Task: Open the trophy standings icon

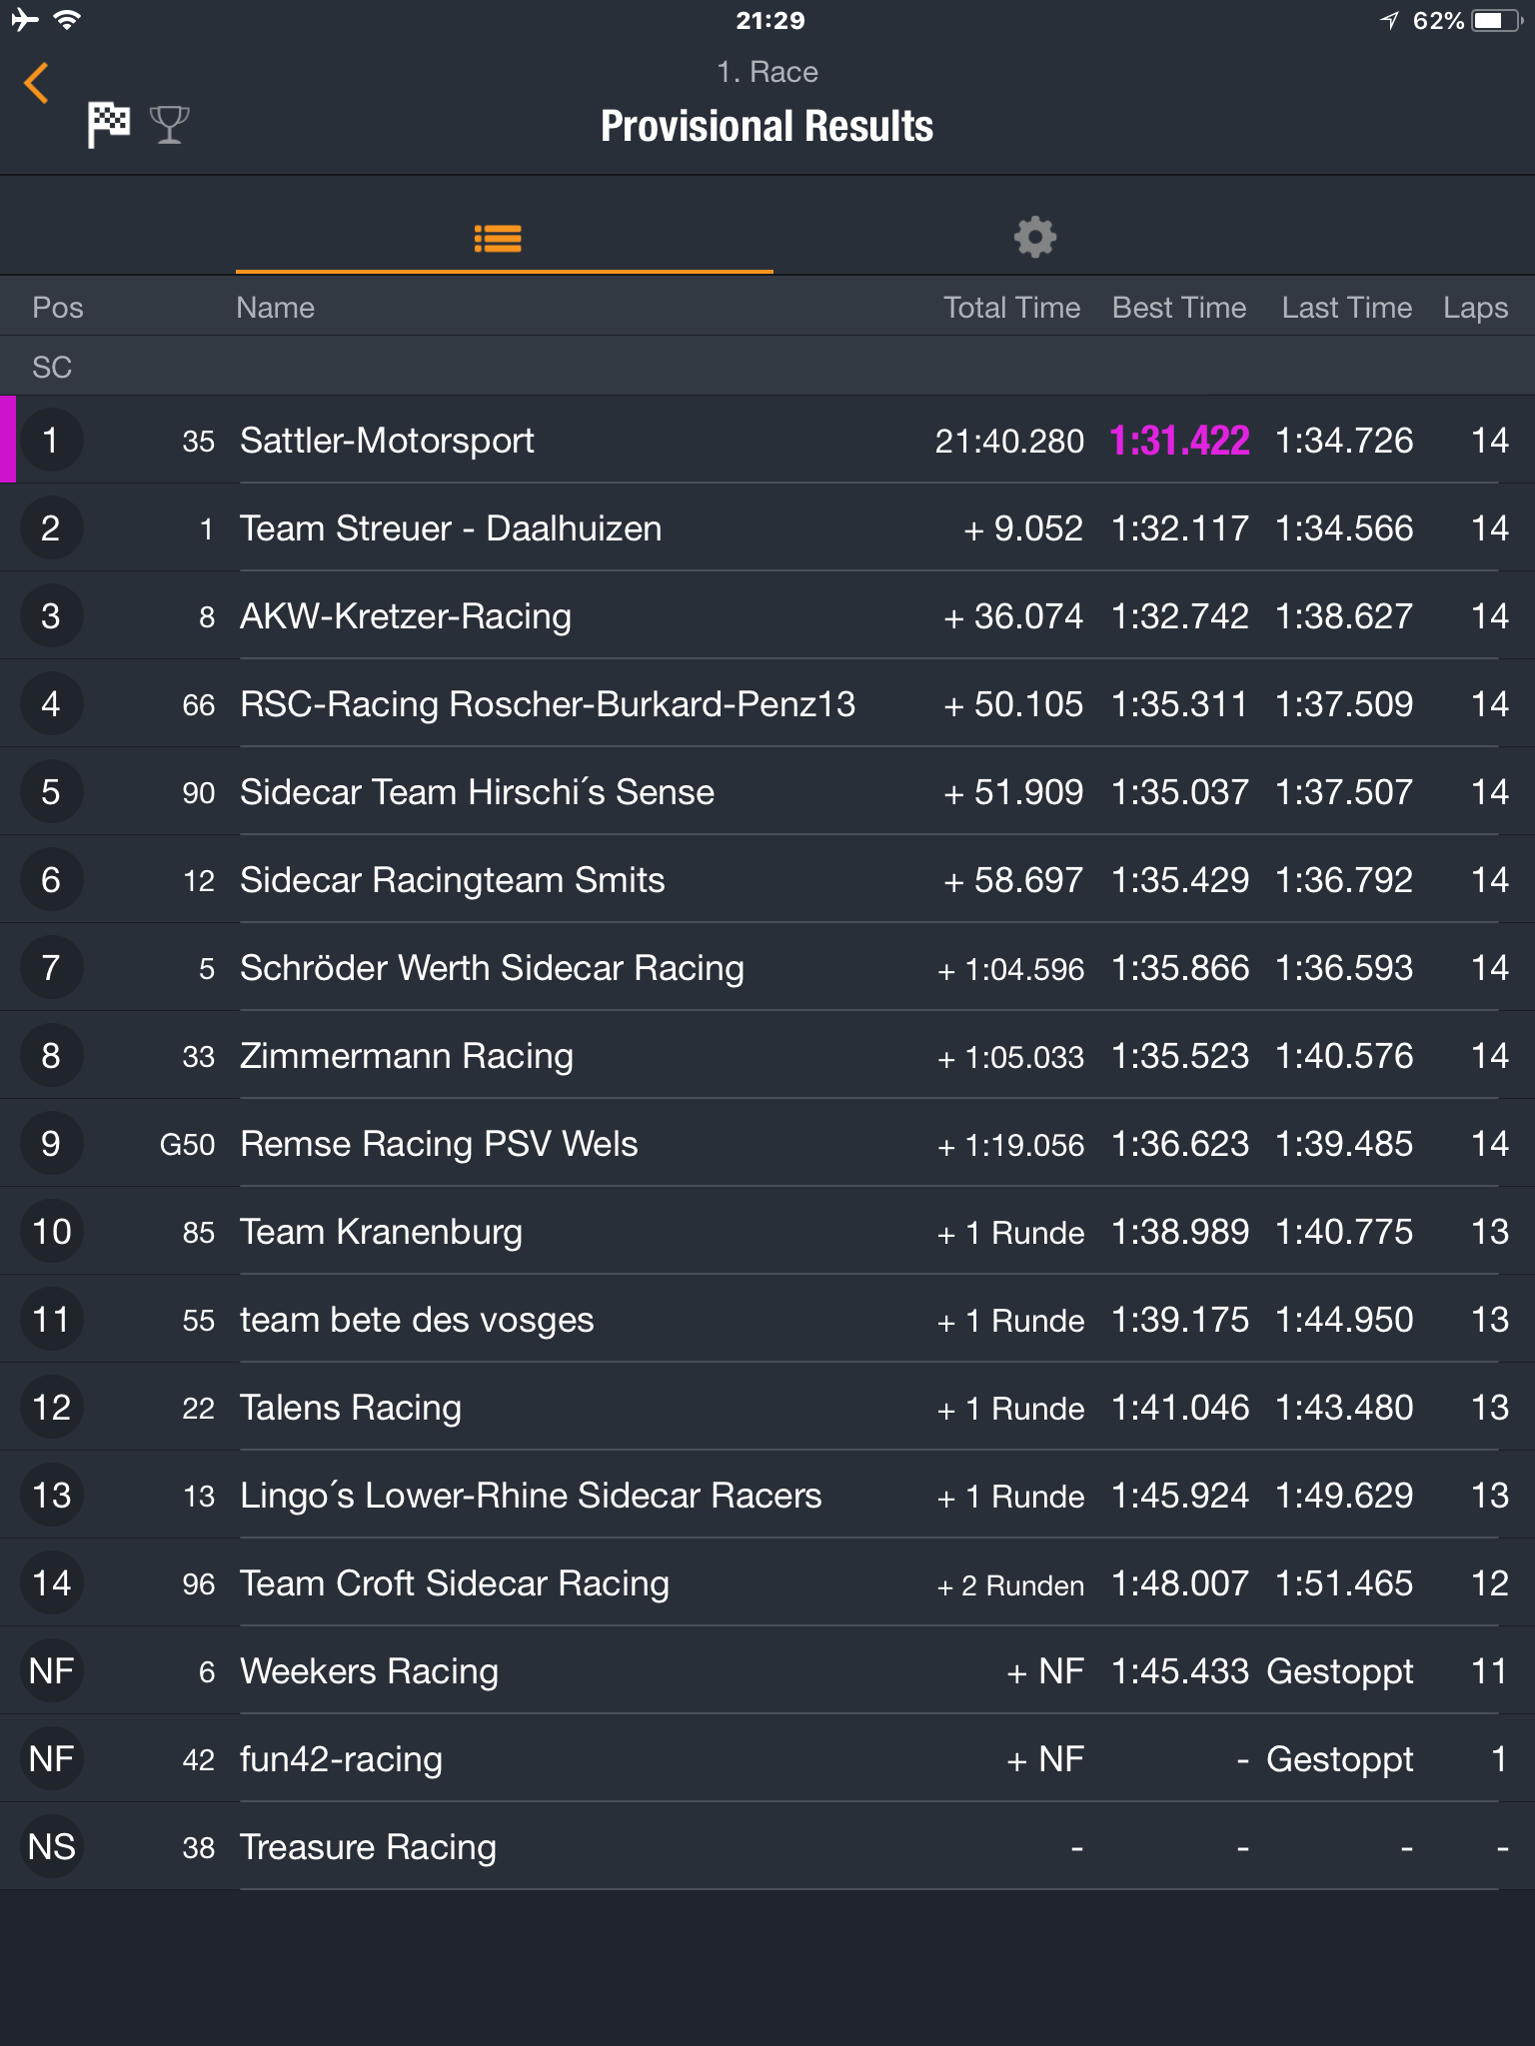Action: point(169,125)
